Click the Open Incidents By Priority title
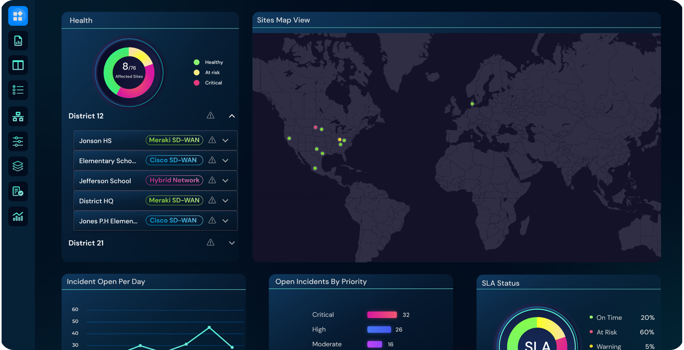 321,282
